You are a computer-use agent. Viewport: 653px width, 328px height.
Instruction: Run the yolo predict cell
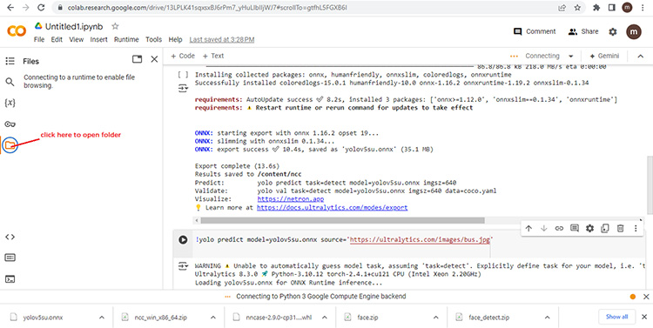(x=183, y=240)
